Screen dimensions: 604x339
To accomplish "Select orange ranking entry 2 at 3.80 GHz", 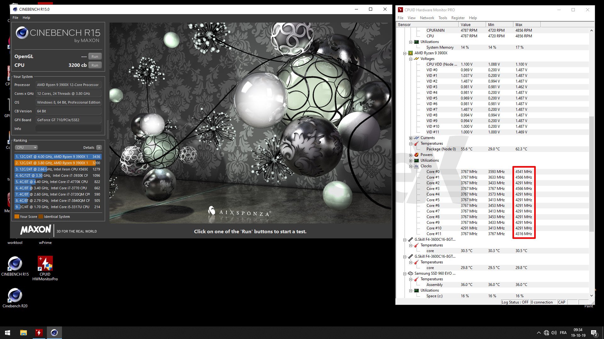I will [x=58, y=163].
